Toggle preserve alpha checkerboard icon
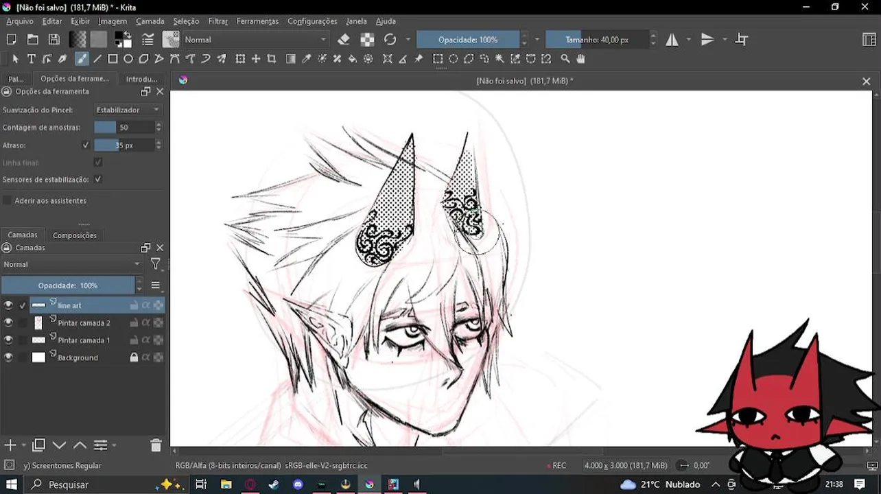Screen dimensions: 881x494 coord(367,40)
